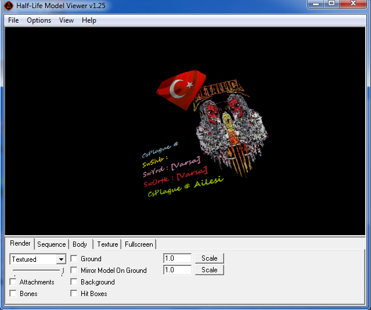Expand the Textured render mode dropdown
Viewport: 371px width, 310px height.
coord(61,259)
